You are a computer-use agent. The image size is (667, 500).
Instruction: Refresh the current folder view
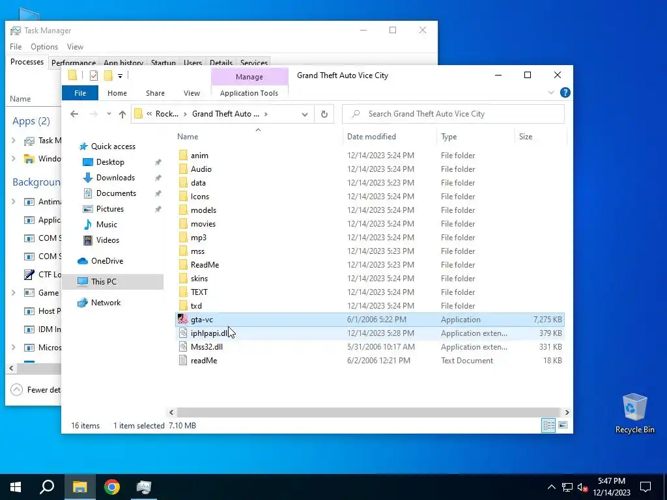tap(324, 114)
